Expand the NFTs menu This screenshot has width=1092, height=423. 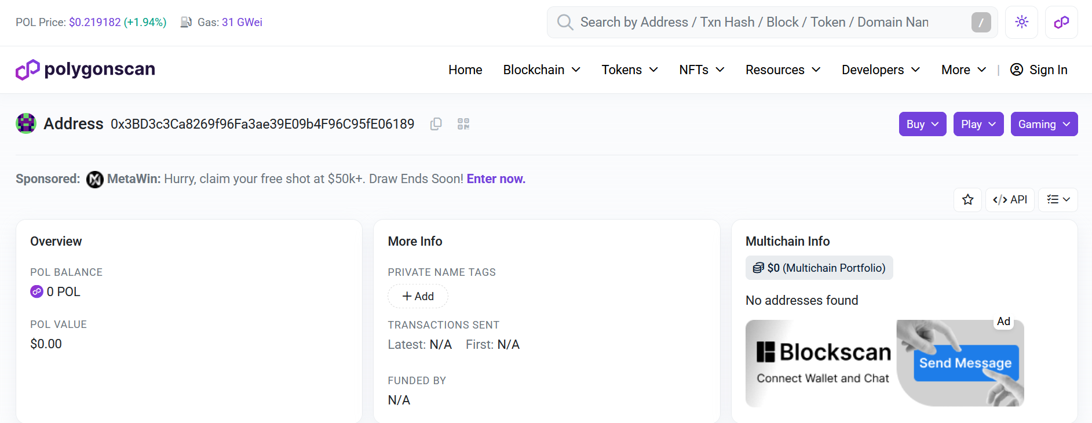pyautogui.click(x=702, y=70)
